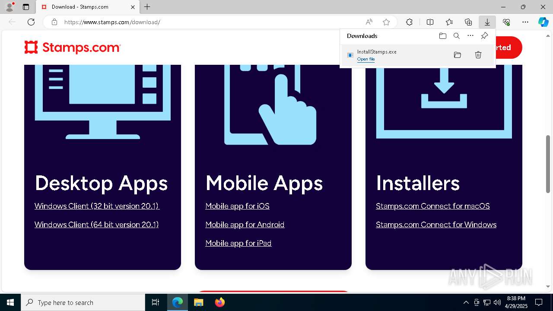The height and width of the screenshot is (311, 553).
Task: Open the Copilot sidebar icon
Action: 543,22
